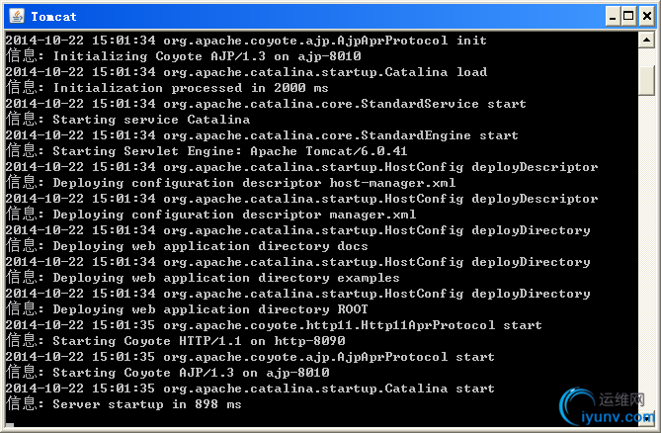Click the "Apache Tomcat/6.0.41" version text

click(329, 151)
